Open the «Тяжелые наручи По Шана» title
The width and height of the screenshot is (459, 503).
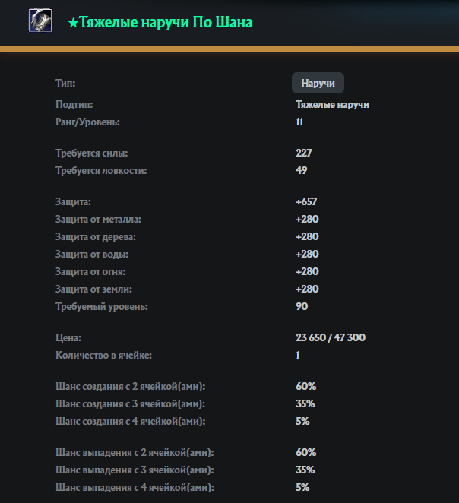pyautogui.click(x=166, y=23)
